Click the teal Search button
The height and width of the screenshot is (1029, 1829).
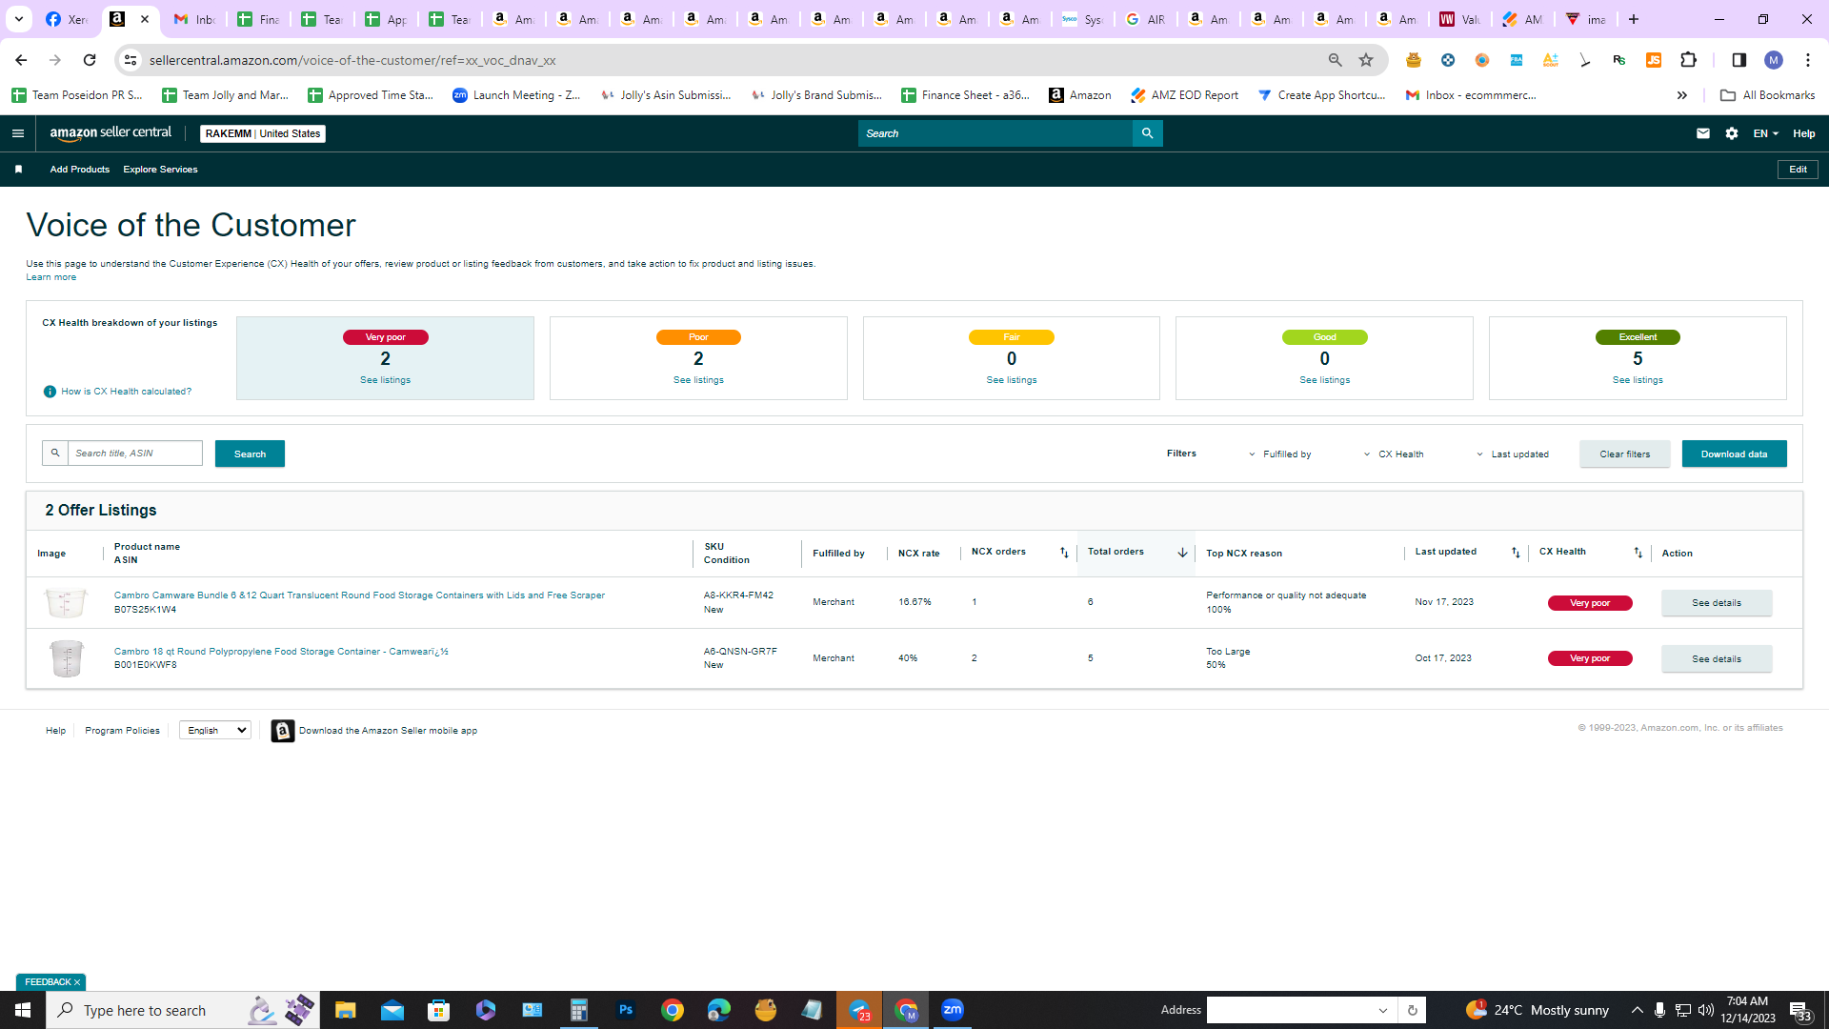point(250,454)
